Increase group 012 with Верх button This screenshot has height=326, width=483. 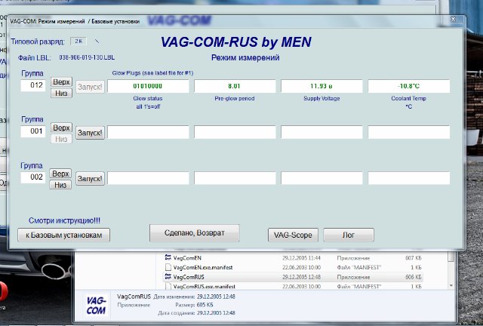[x=61, y=81]
